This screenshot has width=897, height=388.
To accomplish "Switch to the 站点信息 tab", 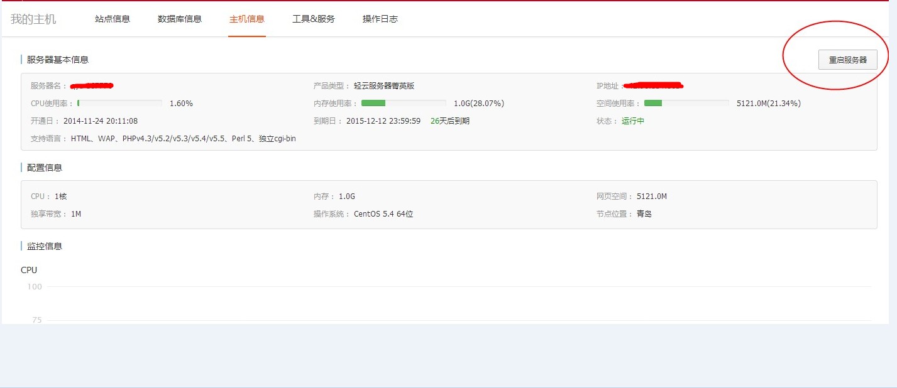I will 113,19.
